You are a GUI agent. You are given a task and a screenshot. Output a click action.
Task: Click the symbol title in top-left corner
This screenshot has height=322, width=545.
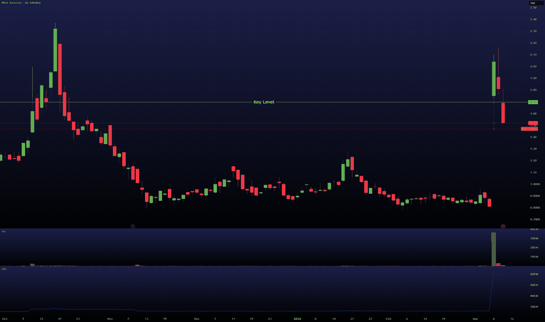(x=21, y=3)
